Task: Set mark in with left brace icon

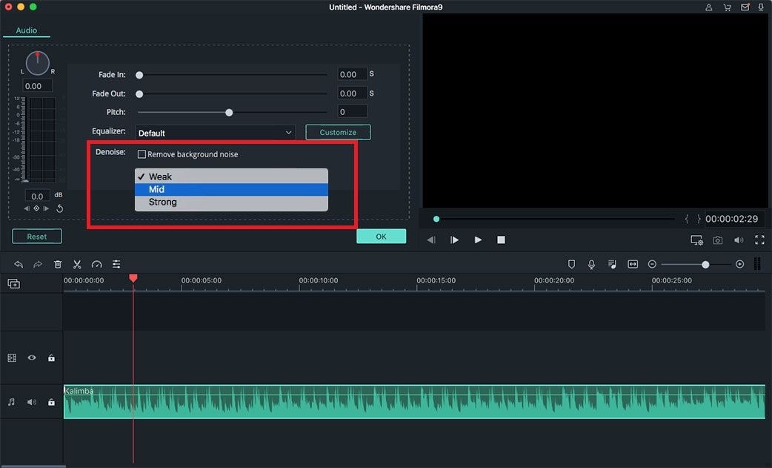Action: [686, 219]
